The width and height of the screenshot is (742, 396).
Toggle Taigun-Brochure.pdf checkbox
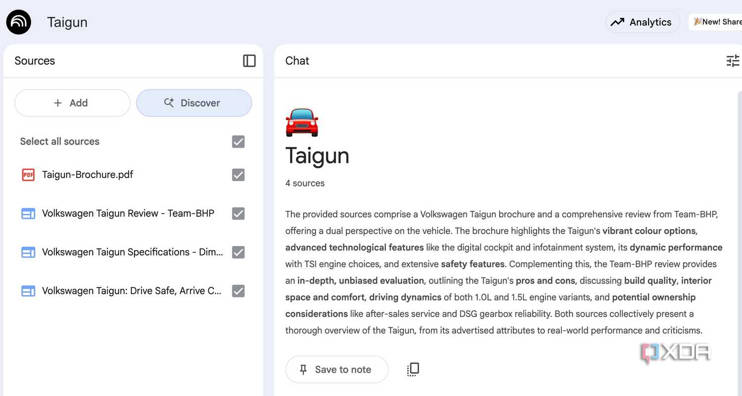[x=238, y=175]
